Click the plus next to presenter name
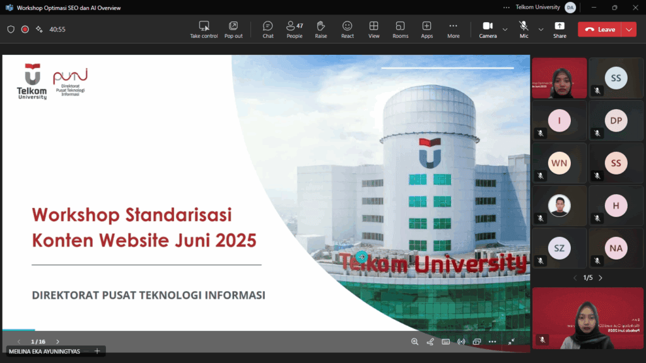Screen dimensions: 646x363 (x=97, y=351)
